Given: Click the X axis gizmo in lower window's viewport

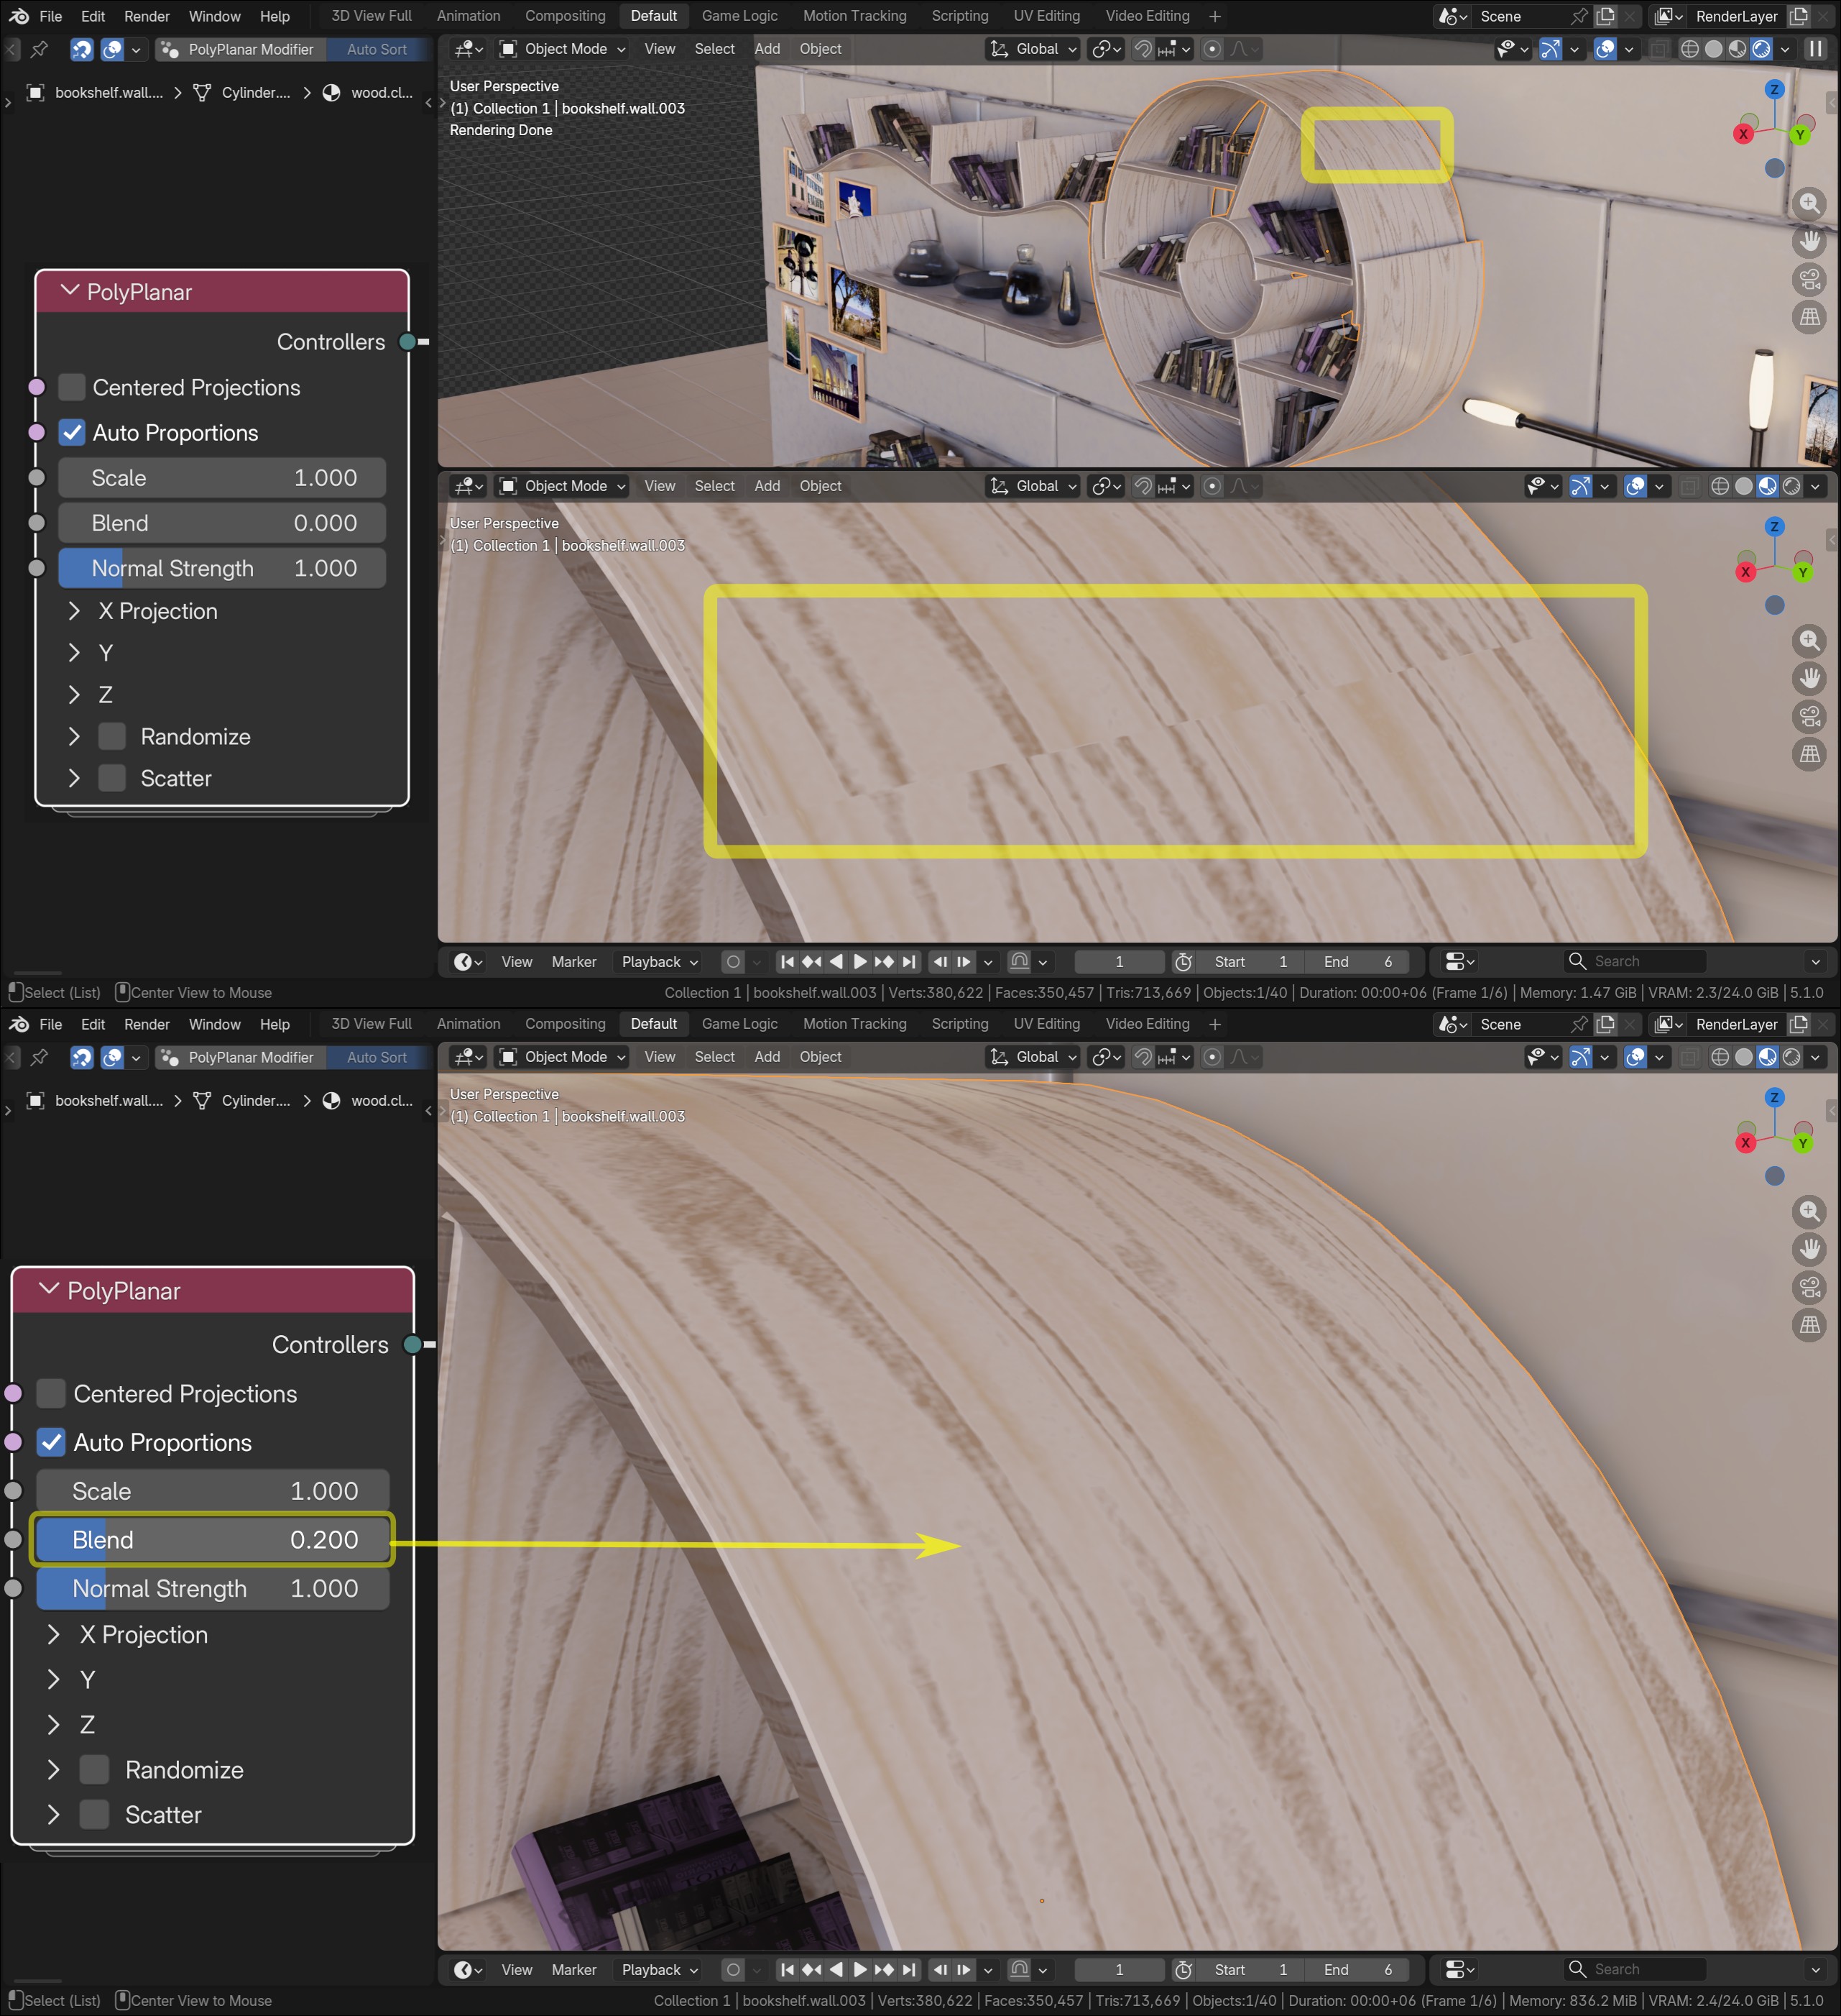Looking at the screenshot, I should pos(1745,1143).
